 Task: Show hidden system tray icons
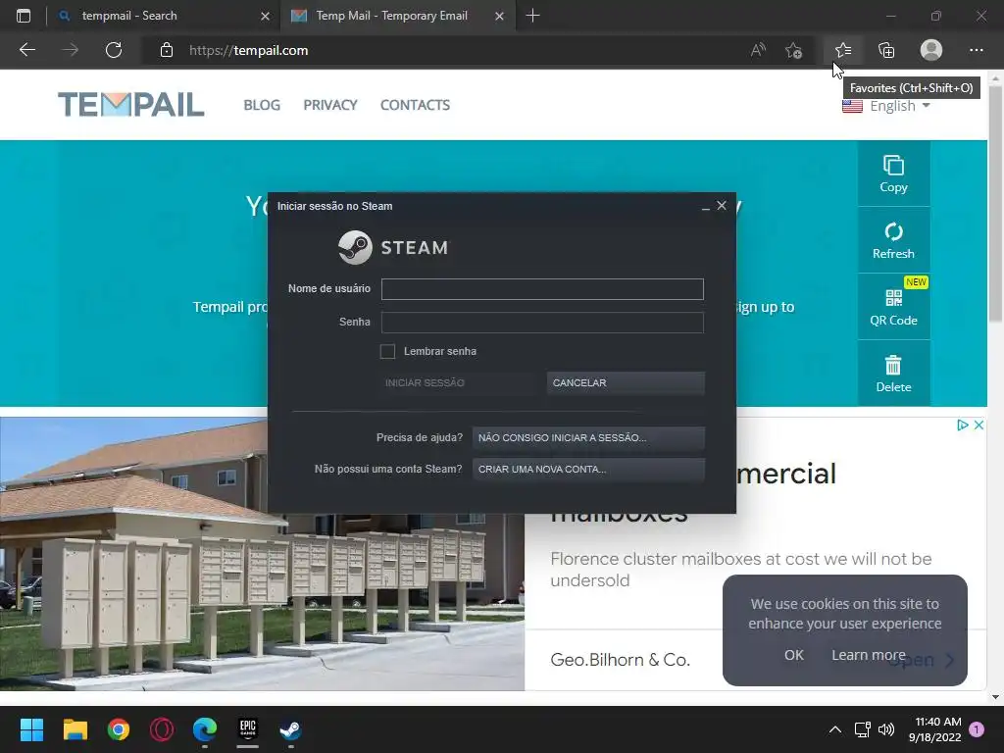[835, 729]
